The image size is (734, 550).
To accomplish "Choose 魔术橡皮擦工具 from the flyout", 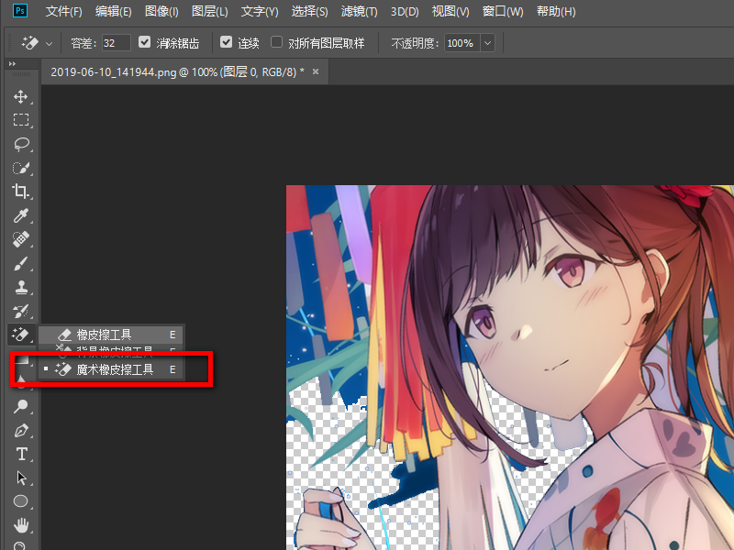I will (x=111, y=369).
